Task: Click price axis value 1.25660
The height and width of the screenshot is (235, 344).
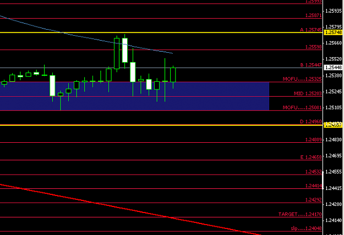Action: [x=334, y=43]
